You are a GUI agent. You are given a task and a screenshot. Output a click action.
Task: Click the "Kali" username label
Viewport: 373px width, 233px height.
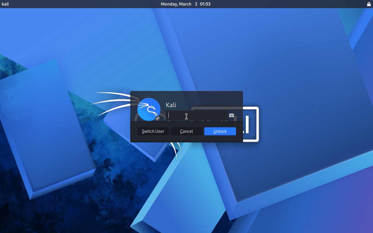171,105
